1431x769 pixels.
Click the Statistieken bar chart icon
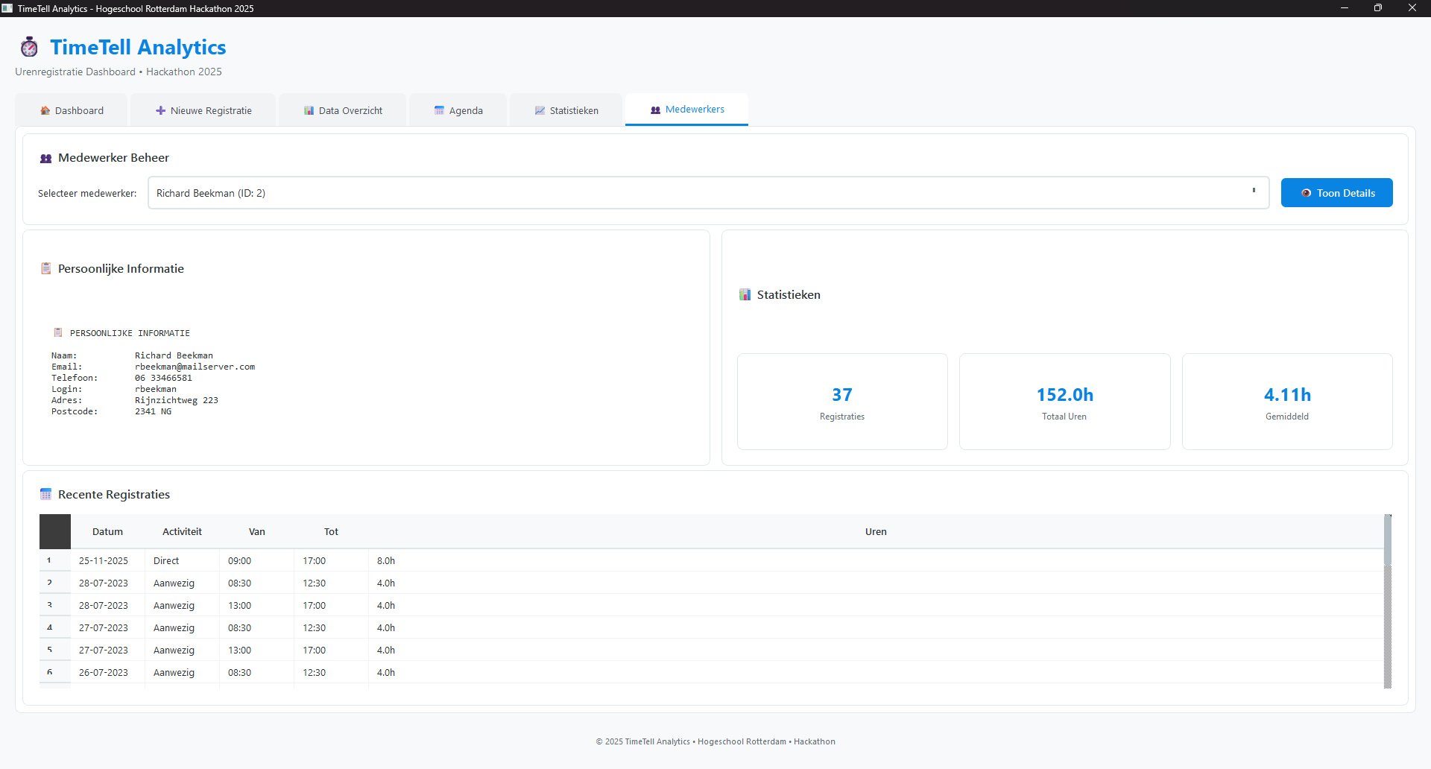pos(745,294)
